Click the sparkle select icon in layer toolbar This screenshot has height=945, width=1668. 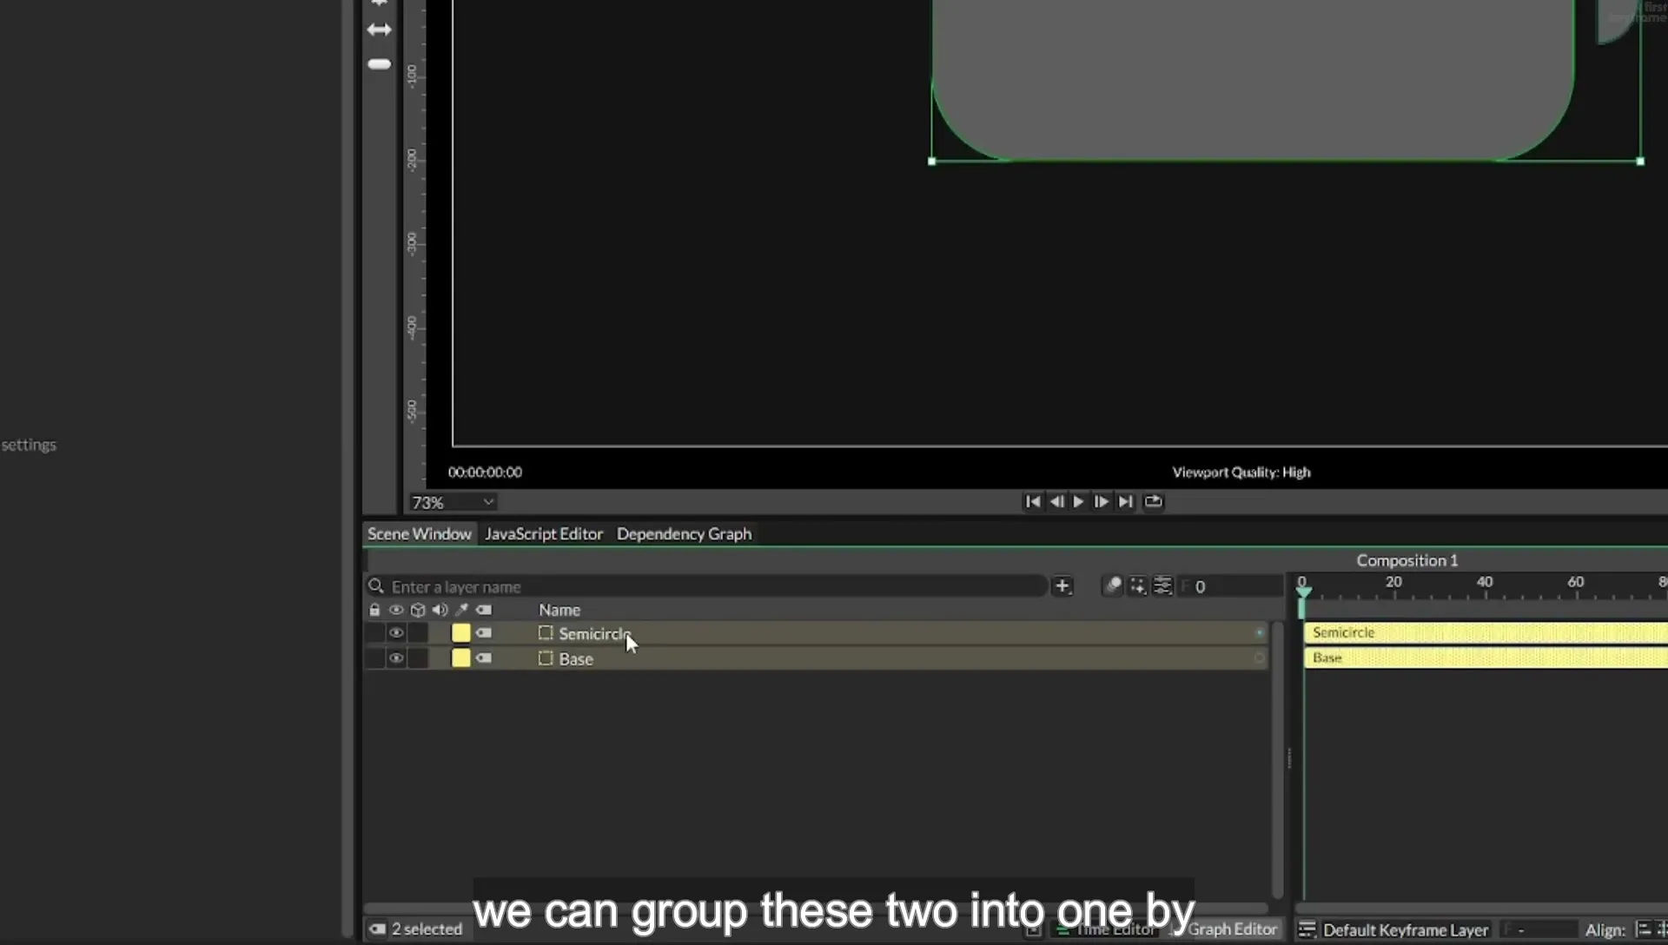point(1138,586)
